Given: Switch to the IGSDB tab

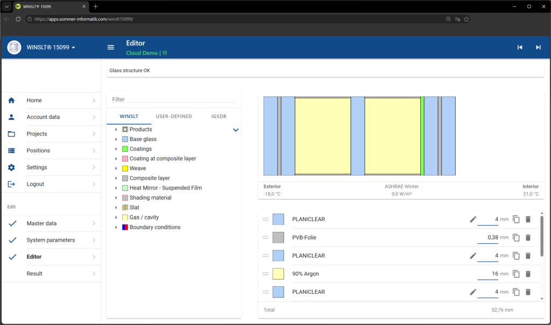Looking at the screenshot, I should pos(218,116).
